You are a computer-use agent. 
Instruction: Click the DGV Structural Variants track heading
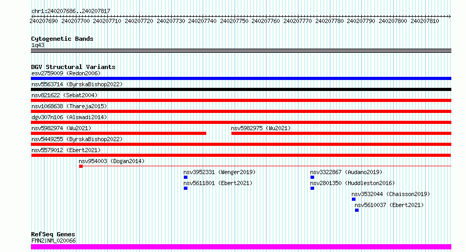point(73,67)
